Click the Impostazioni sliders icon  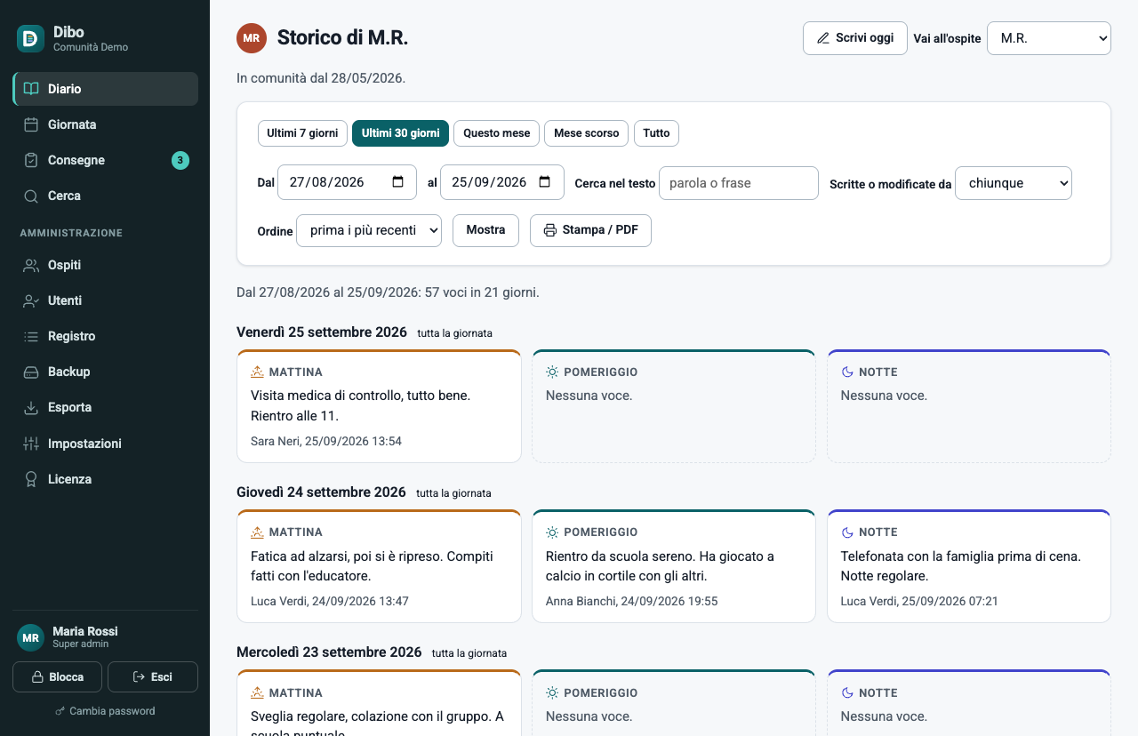[x=31, y=444]
